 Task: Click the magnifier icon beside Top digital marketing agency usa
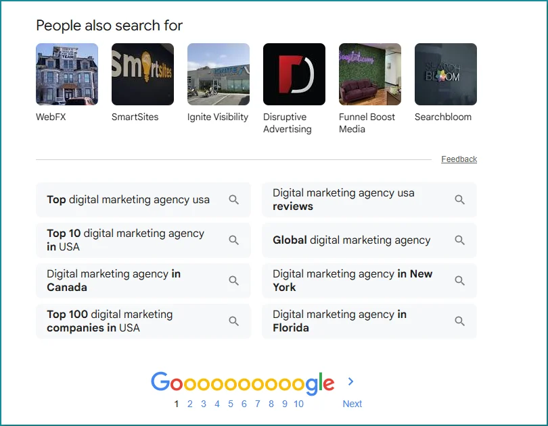point(234,200)
